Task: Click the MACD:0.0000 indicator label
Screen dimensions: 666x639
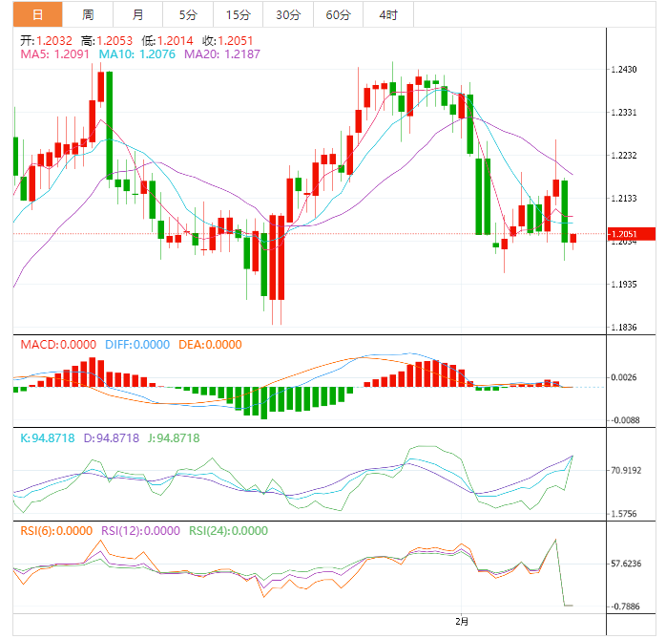Action: click(x=55, y=345)
